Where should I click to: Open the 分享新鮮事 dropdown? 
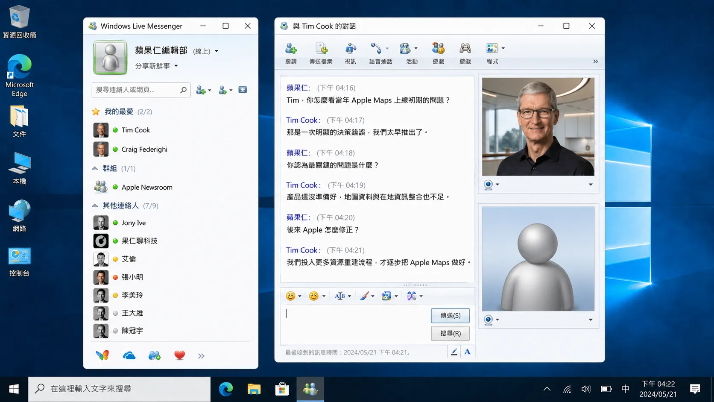pos(176,66)
